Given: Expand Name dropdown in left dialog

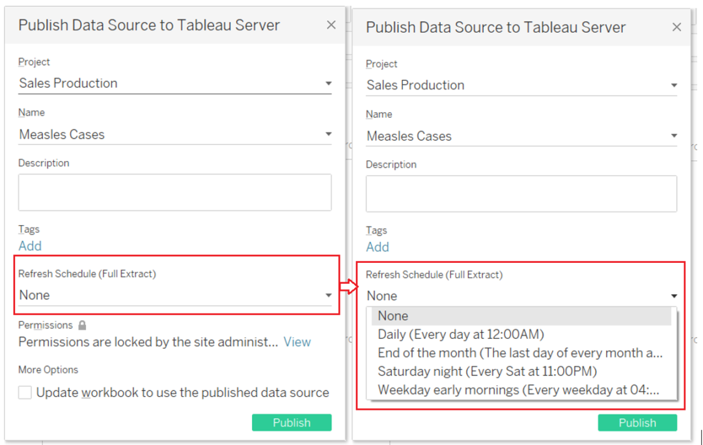Looking at the screenshot, I should point(329,135).
